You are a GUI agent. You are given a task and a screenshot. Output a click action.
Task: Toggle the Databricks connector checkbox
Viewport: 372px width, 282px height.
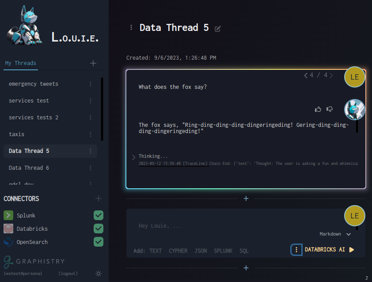(x=99, y=229)
